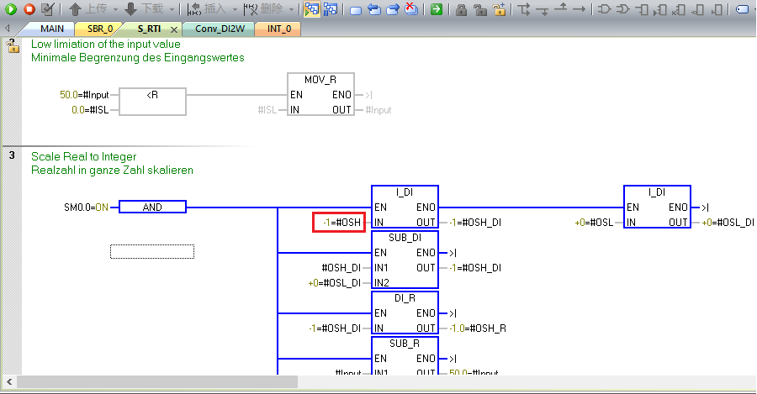Click the compile checkmark icon
757x394 pixels.
point(47,9)
